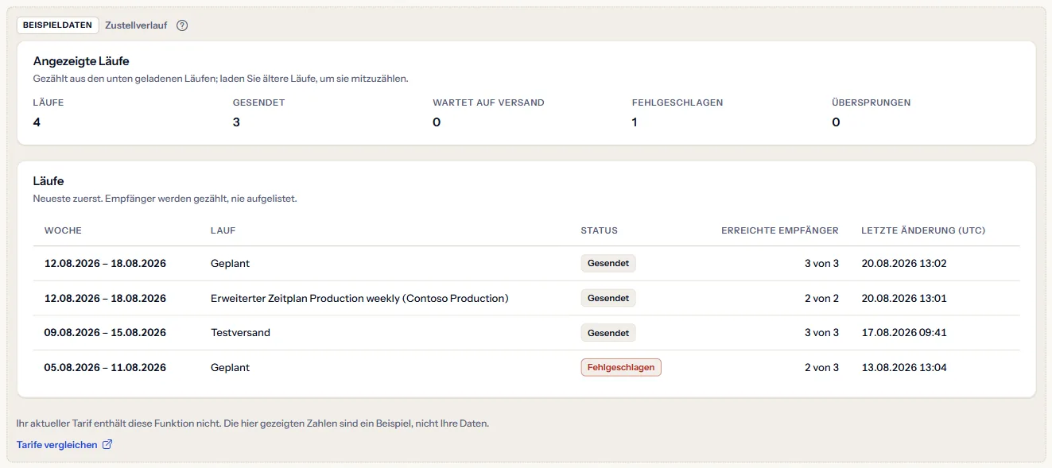Click the LÄUFE summary count
Image resolution: width=1052 pixels, height=468 pixels.
(x=37, y=122)
